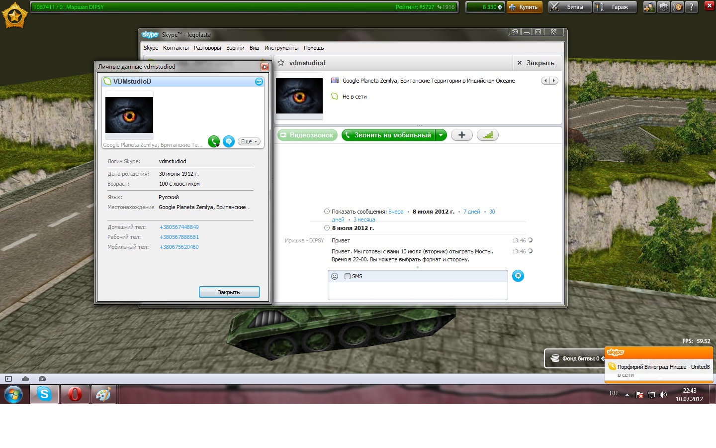Click the call quality signal bars button

click(488, 135)
